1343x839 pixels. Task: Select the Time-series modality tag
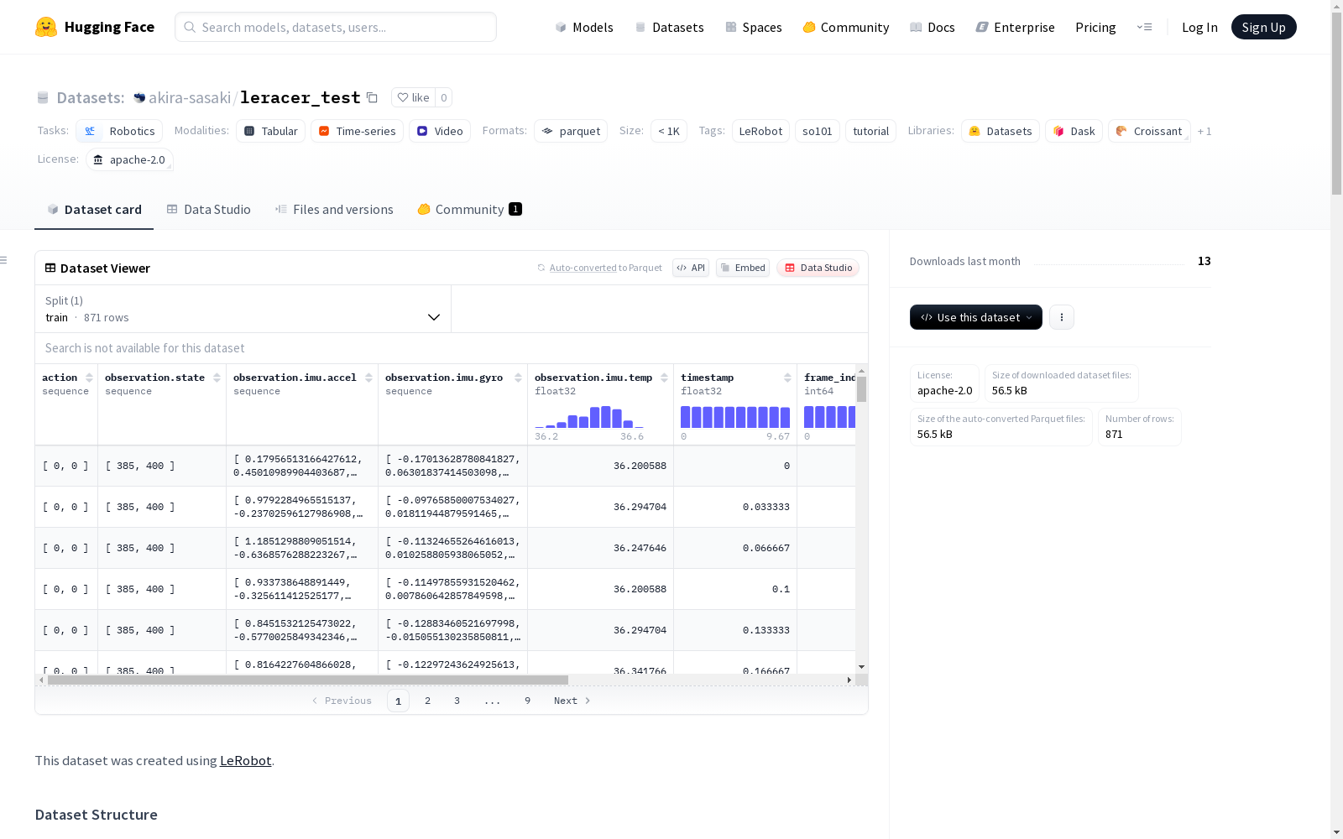[x=357, y=131]
